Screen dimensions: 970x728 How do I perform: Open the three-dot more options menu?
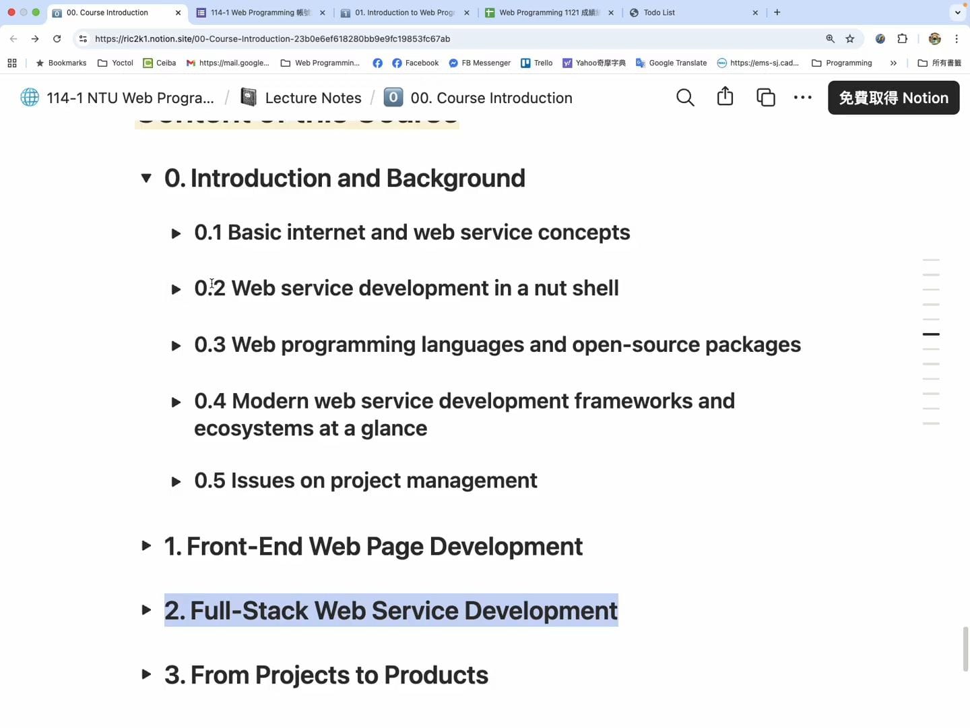[802, 98]
